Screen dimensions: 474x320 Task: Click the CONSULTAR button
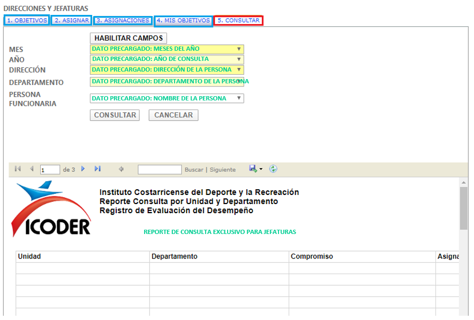point(115,115)
